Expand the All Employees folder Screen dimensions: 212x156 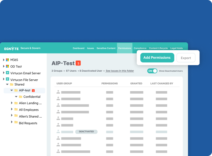[x=12, y=110]
